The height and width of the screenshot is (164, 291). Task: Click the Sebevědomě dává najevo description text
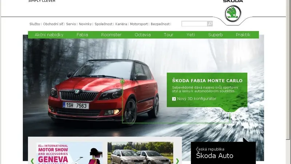coord(205,89)
